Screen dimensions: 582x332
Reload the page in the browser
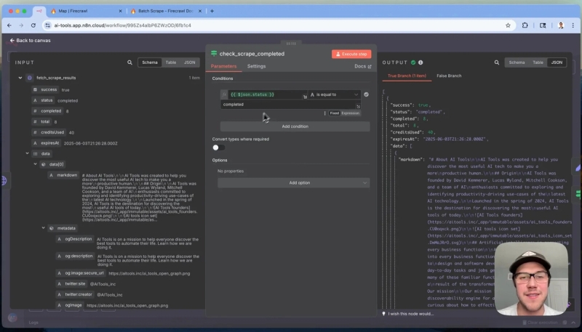[x=33, y=25]
